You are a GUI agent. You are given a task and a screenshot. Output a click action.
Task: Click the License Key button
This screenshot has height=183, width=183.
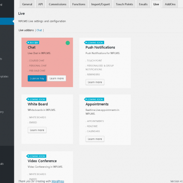[37, 78]
